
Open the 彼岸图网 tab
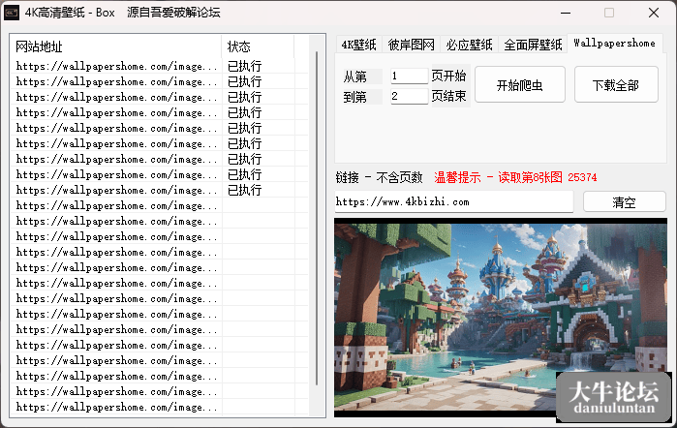coord(411,45)
